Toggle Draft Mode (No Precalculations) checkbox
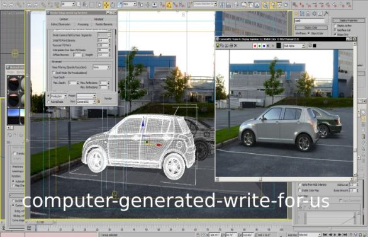This screenshot has width=368, height=237. (x=53, y=73)
